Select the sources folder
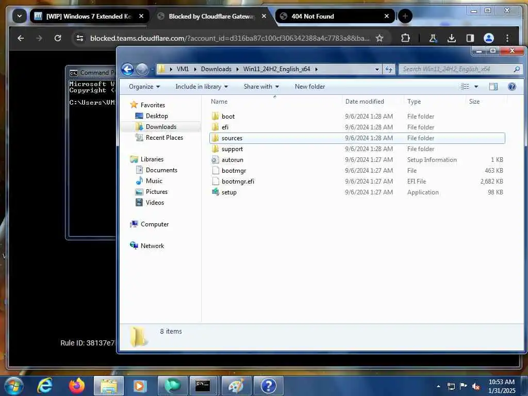The height and width of the screenshot is (396, 528). 357,138
